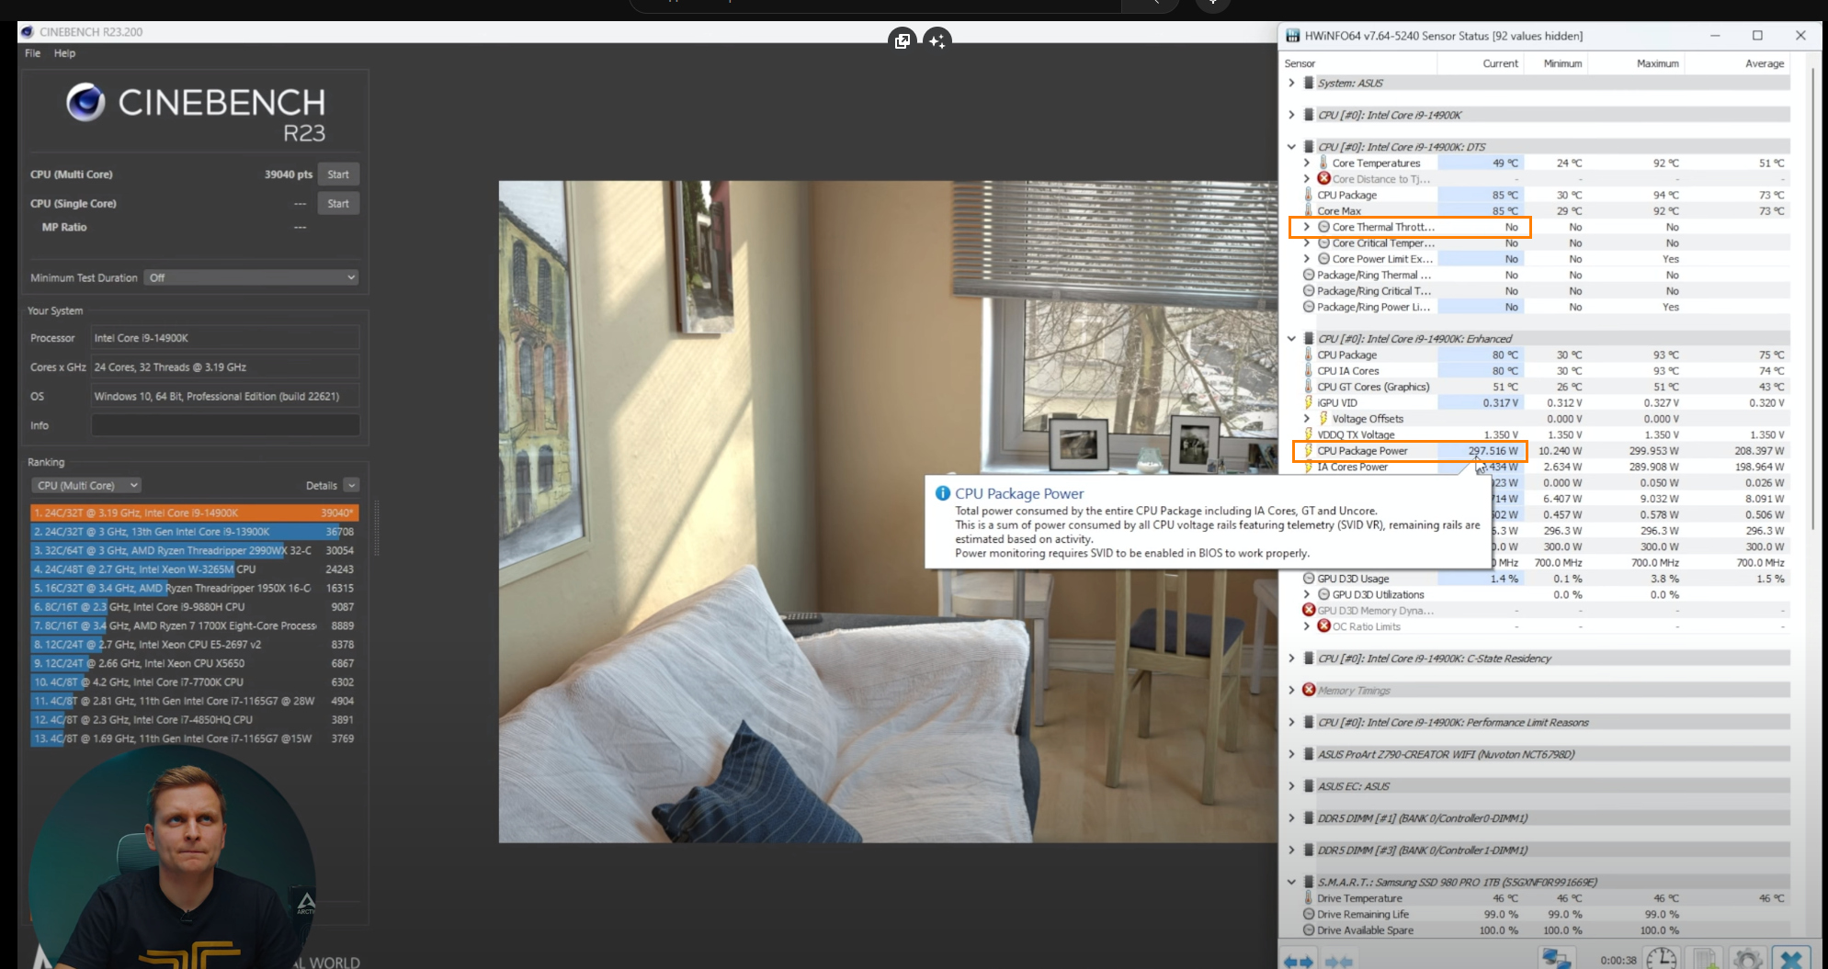Select the 13th Gen Intel Core i9-13900K ranking row
Viewport: 1828px width, 969px height.
pos(194,532)
